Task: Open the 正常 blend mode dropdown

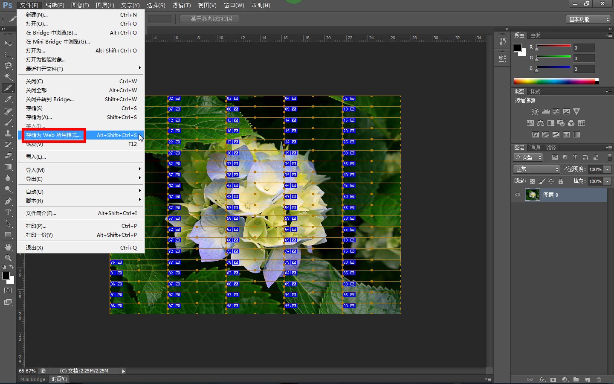Action: coord(536,169)
